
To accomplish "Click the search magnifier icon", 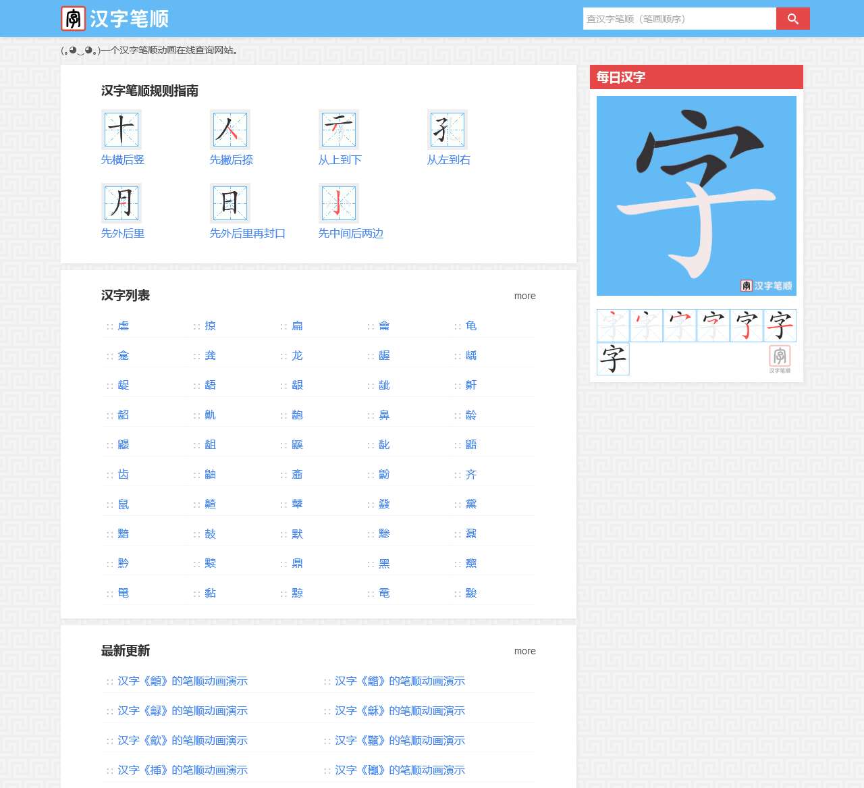I will tap(792, 18).
